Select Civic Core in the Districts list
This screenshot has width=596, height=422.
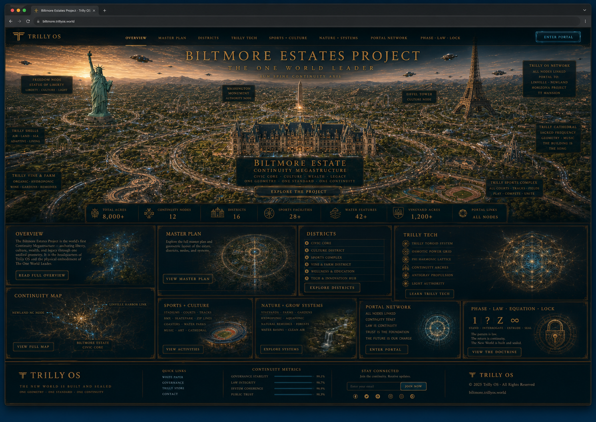coord(344,243)
